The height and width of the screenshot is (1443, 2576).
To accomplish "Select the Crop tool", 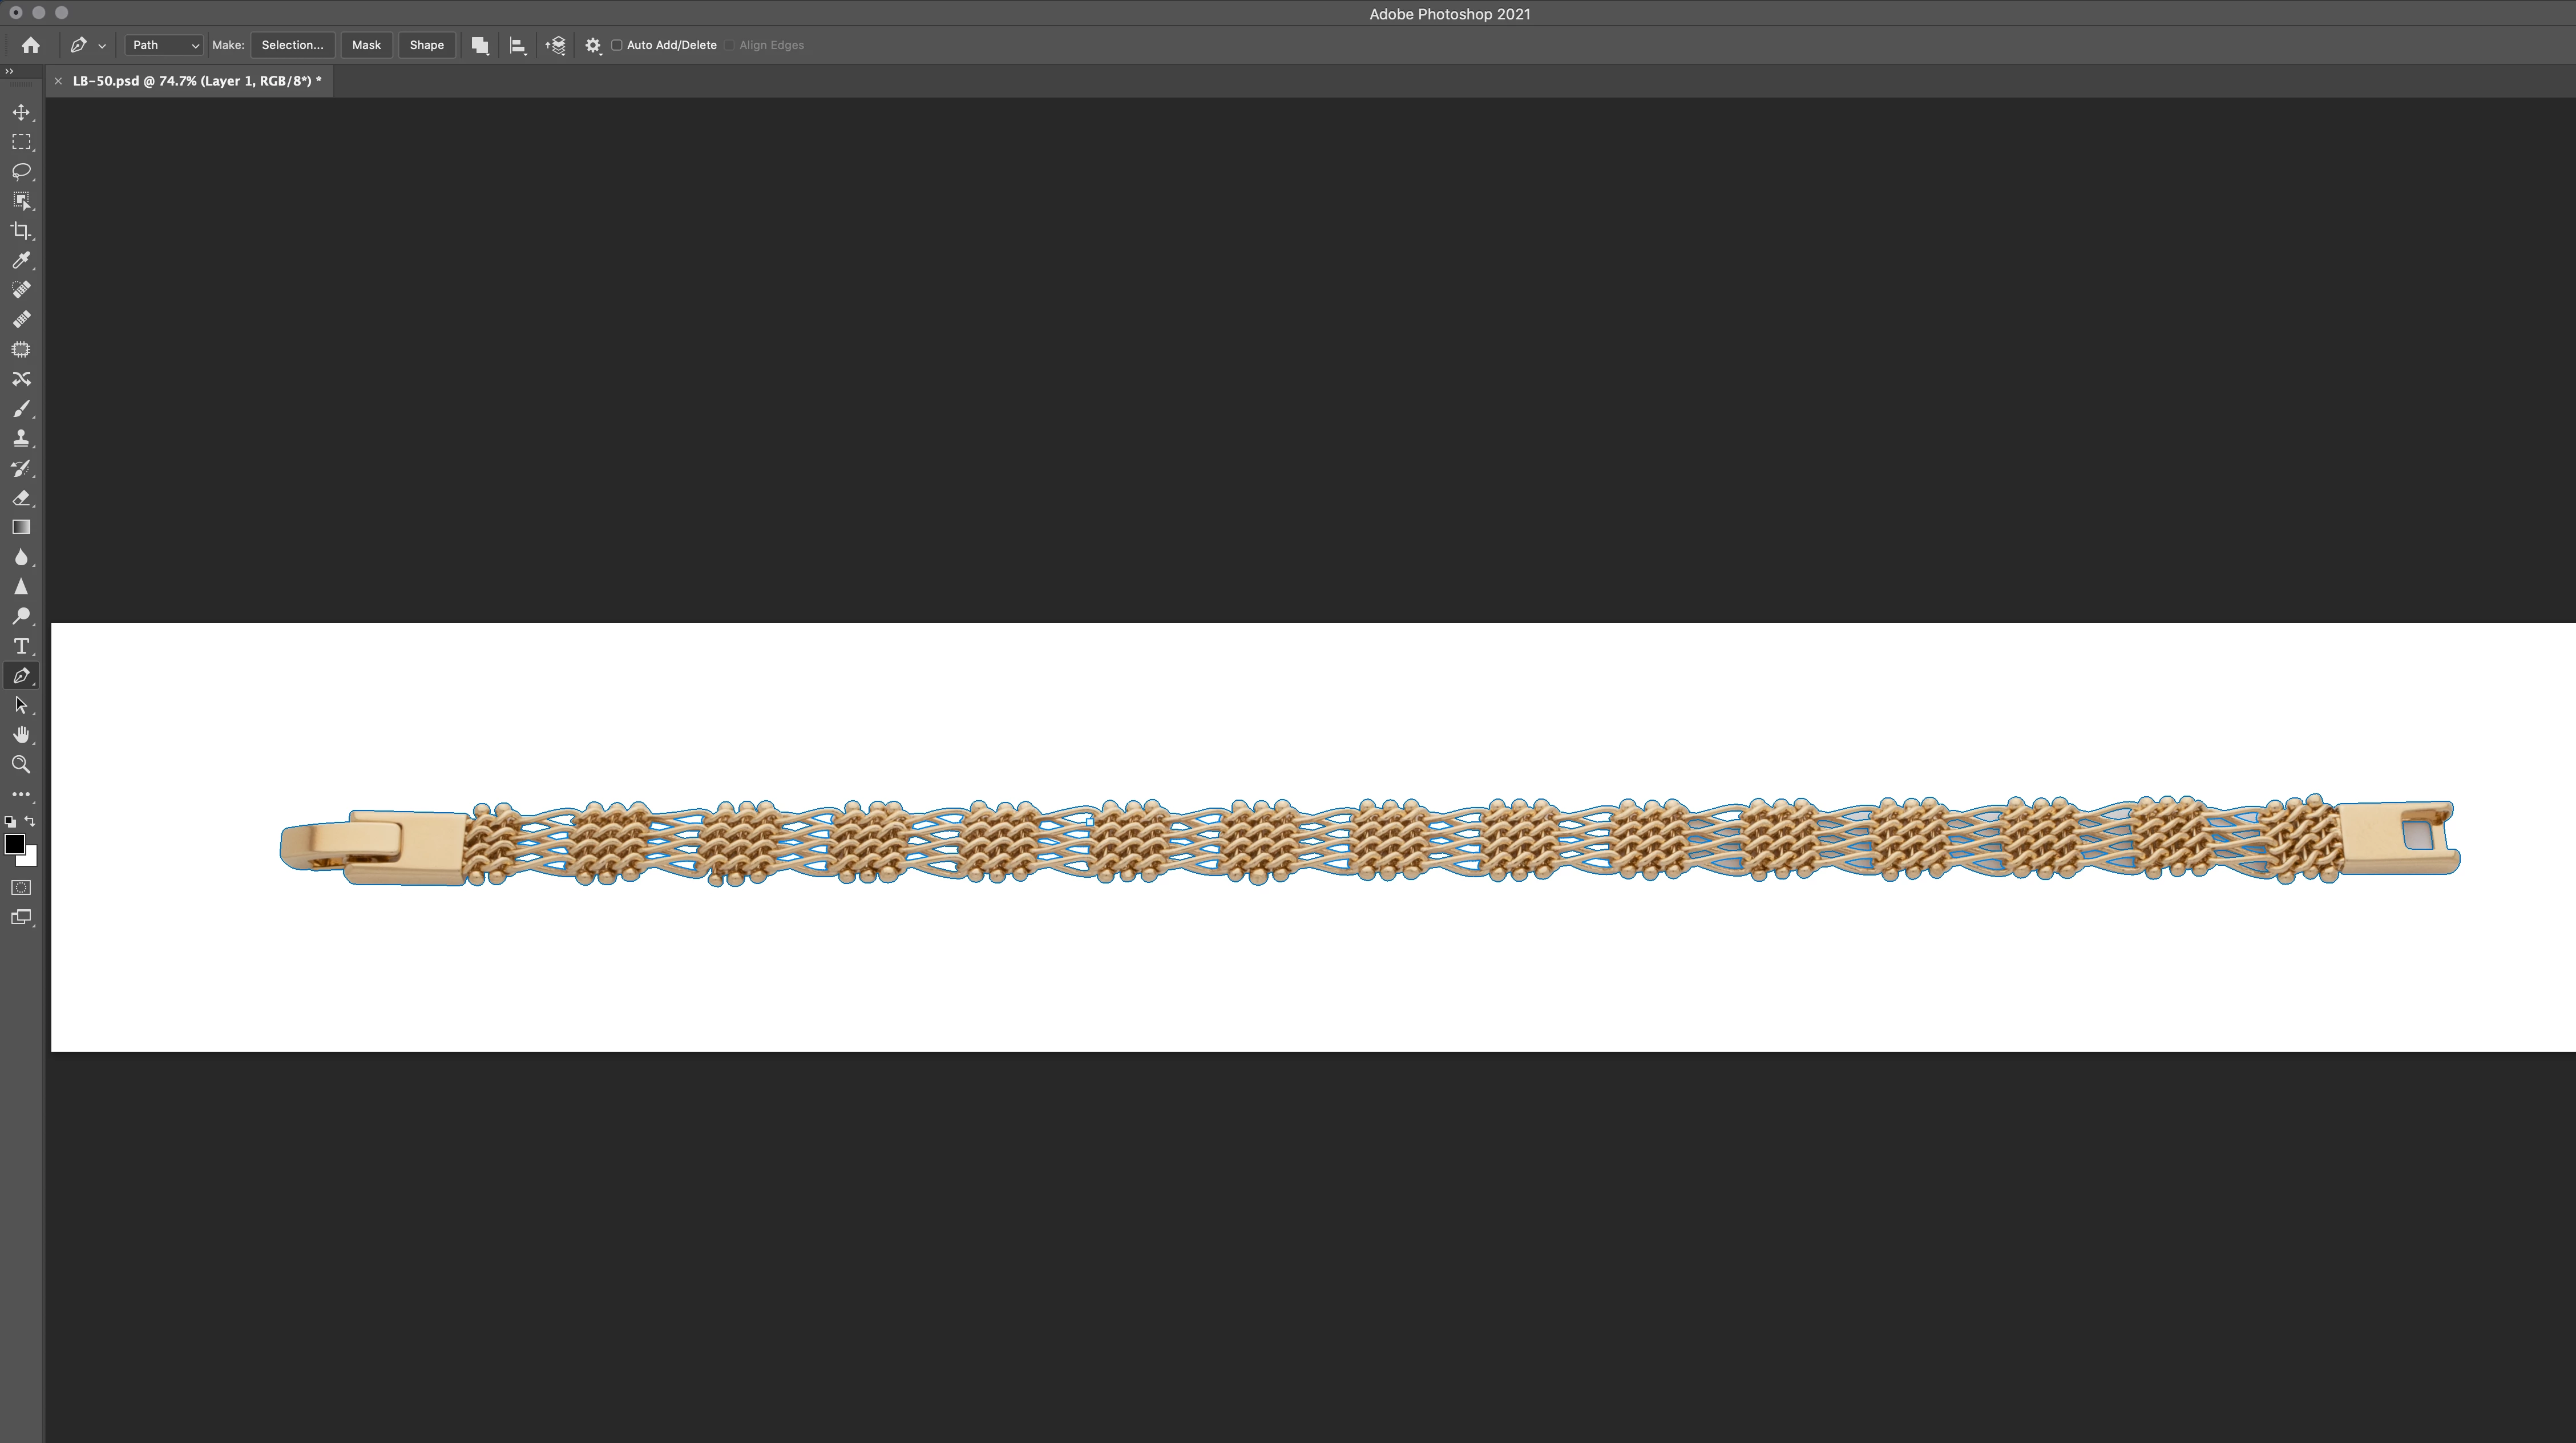I will [x=21, y=231].
